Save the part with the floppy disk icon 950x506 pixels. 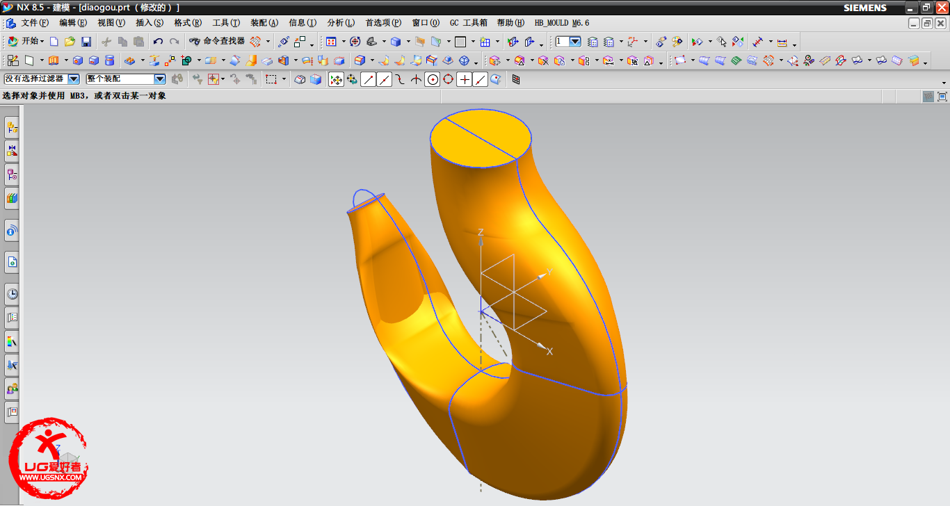86,42
